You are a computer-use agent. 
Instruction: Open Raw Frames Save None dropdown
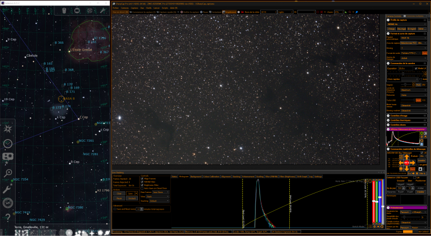(x=161, y=192)
